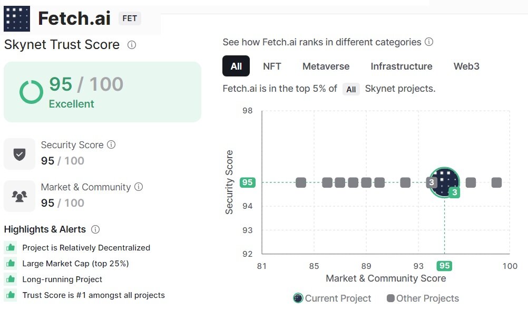Image resolution: width=528 pixels, height=309 pixels.
Task: Click the Fetch.ai current project chart marker
Action: pyautogui.click(x=445, y=182)
